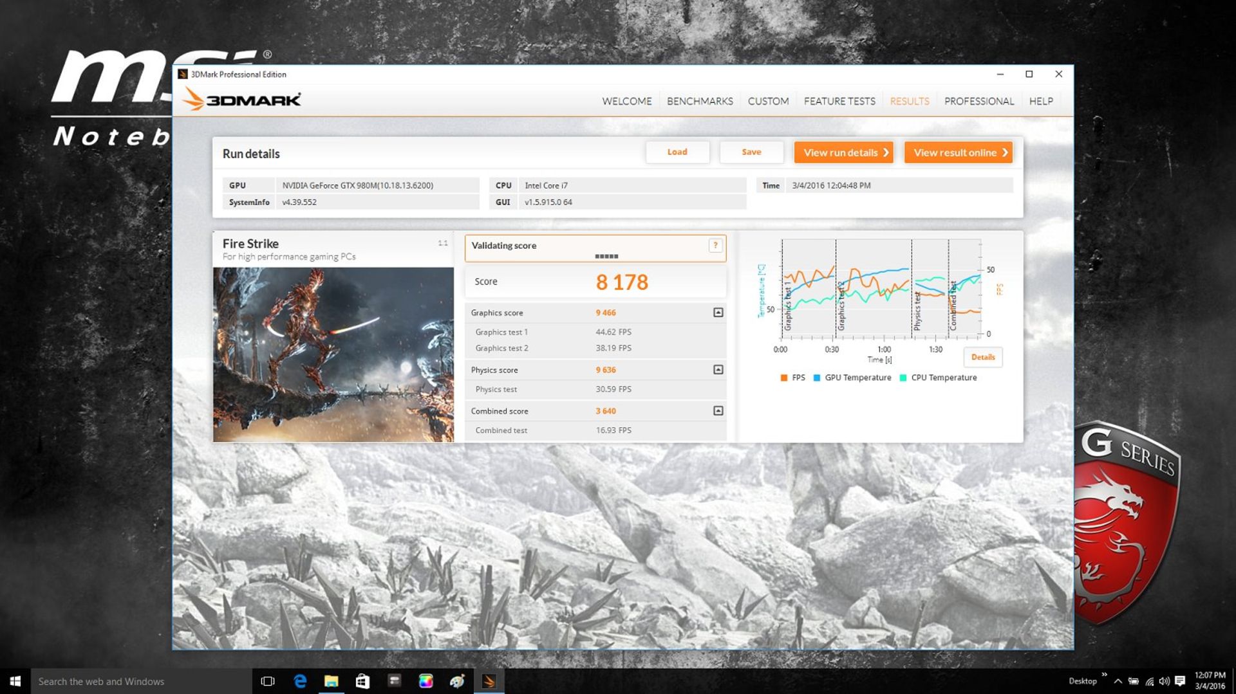Open the volume speaker tray icon
The height and width of the screenshot is (694, 1236).
click(x=1164, y=681)
